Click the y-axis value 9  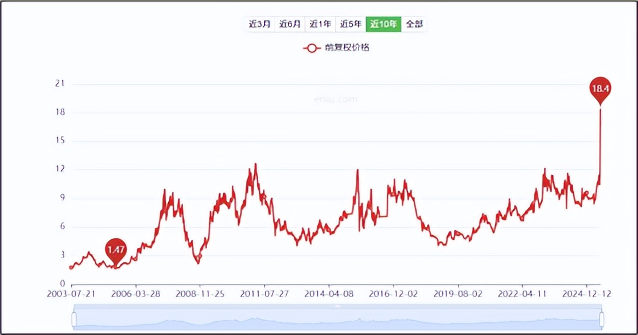click(63, 198)
